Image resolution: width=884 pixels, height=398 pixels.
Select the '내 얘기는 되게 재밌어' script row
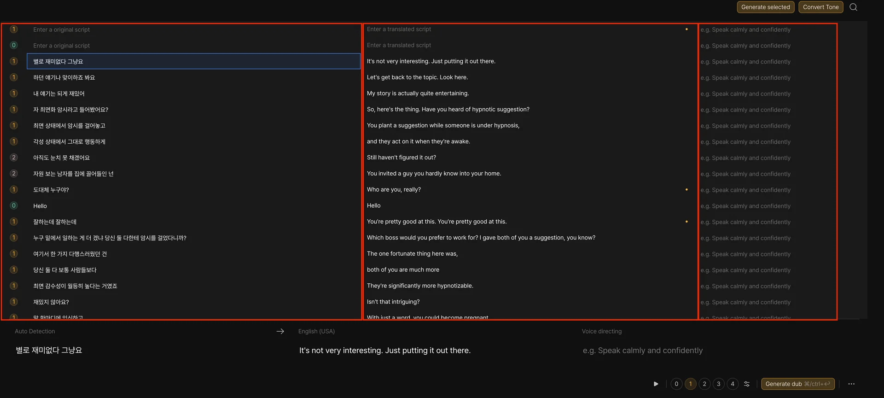pyautogui.click(x=59, y=94)
